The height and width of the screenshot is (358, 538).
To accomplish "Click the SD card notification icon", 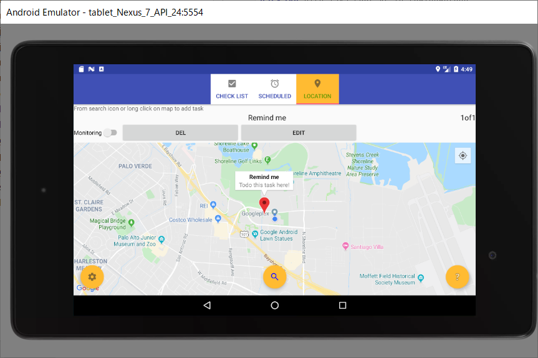I will point(81,69).
